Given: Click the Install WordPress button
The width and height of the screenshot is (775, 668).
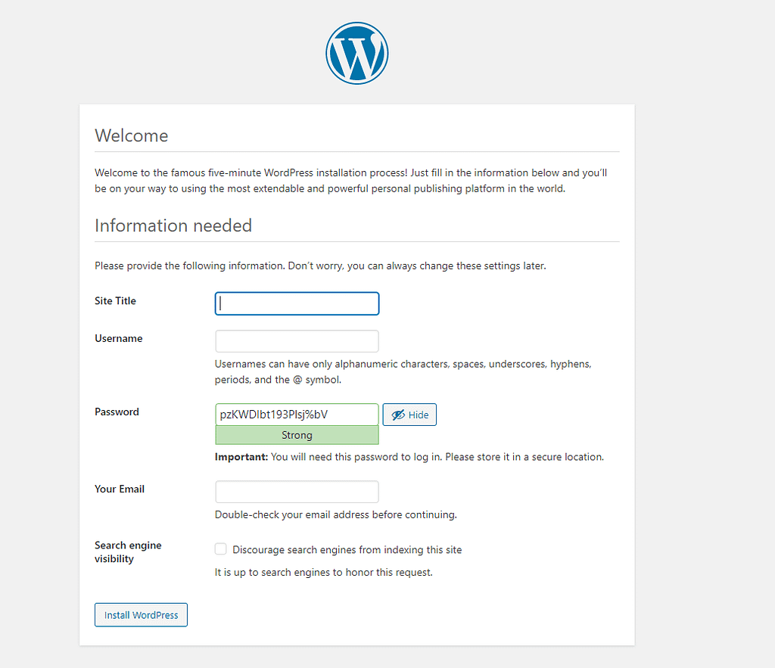Looking at the screenshot, I should coord(141,614).
